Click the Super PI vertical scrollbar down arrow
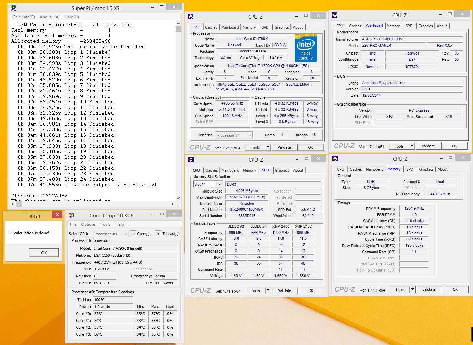This screenshot has width=473, height=345. pos(178,198)
